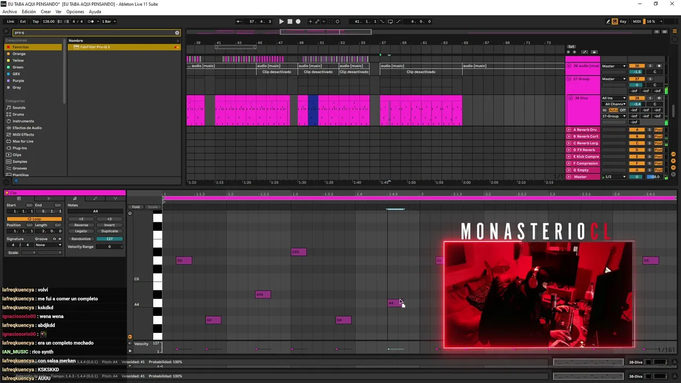Screen dimensions: 681x383
Task: Open the Edición menu
Action: pos(29,12)
